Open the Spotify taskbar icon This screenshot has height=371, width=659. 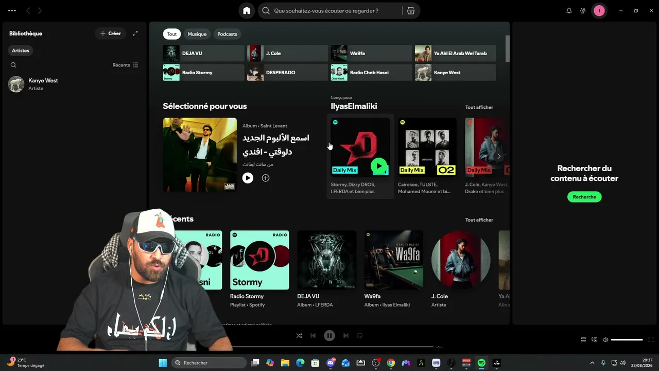[481, 363]
